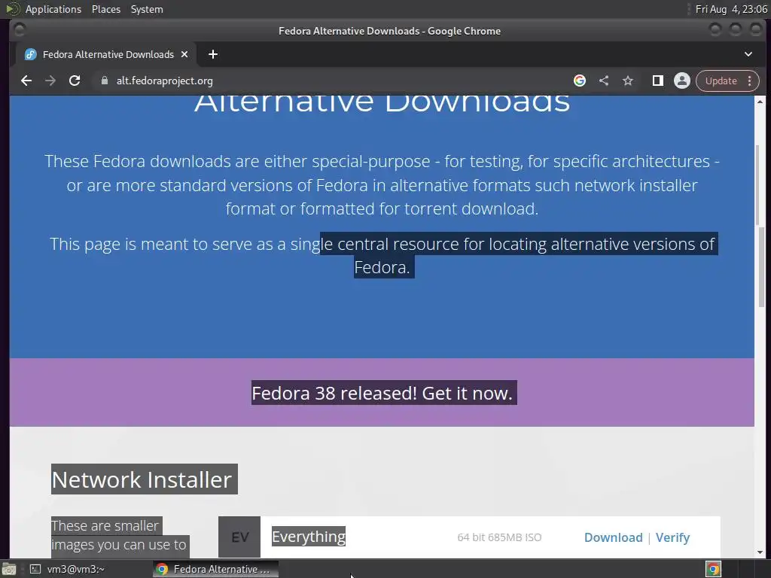Open the System menu
Image resolution: width=771 pixels, height=578 pixels.
coord(147,9)
